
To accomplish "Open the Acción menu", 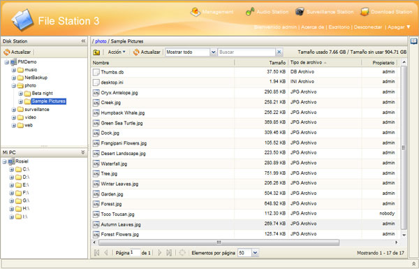I will (117, 52).
